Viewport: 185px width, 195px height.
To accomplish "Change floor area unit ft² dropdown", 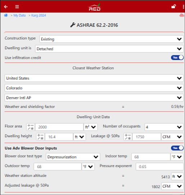I will [x=91, y=127].
